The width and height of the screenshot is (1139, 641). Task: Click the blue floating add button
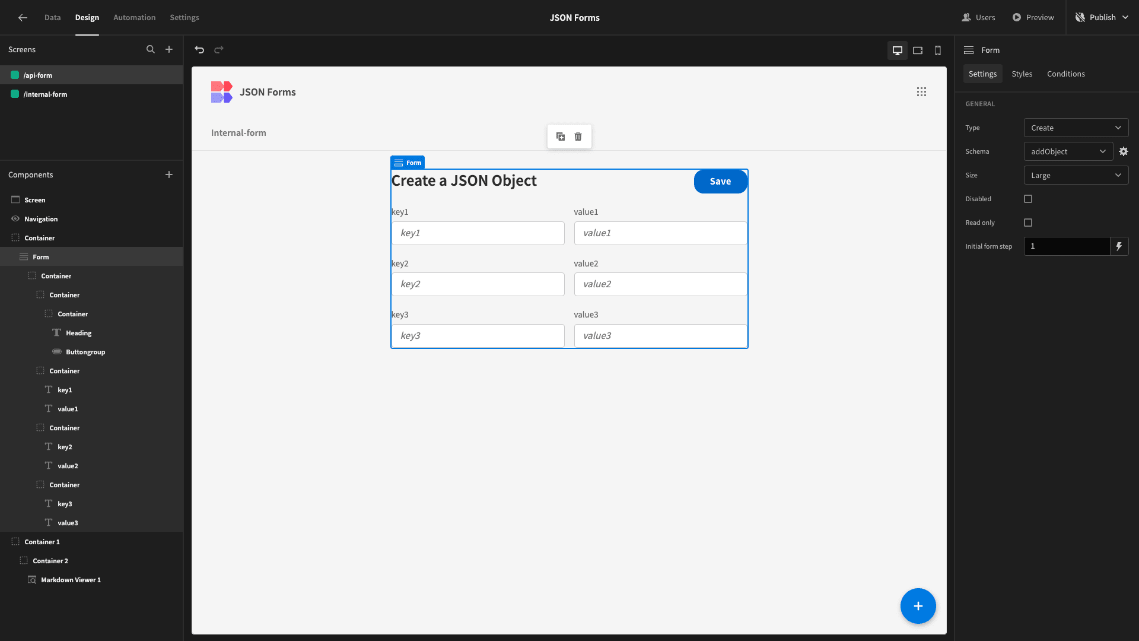pos(918,606)
